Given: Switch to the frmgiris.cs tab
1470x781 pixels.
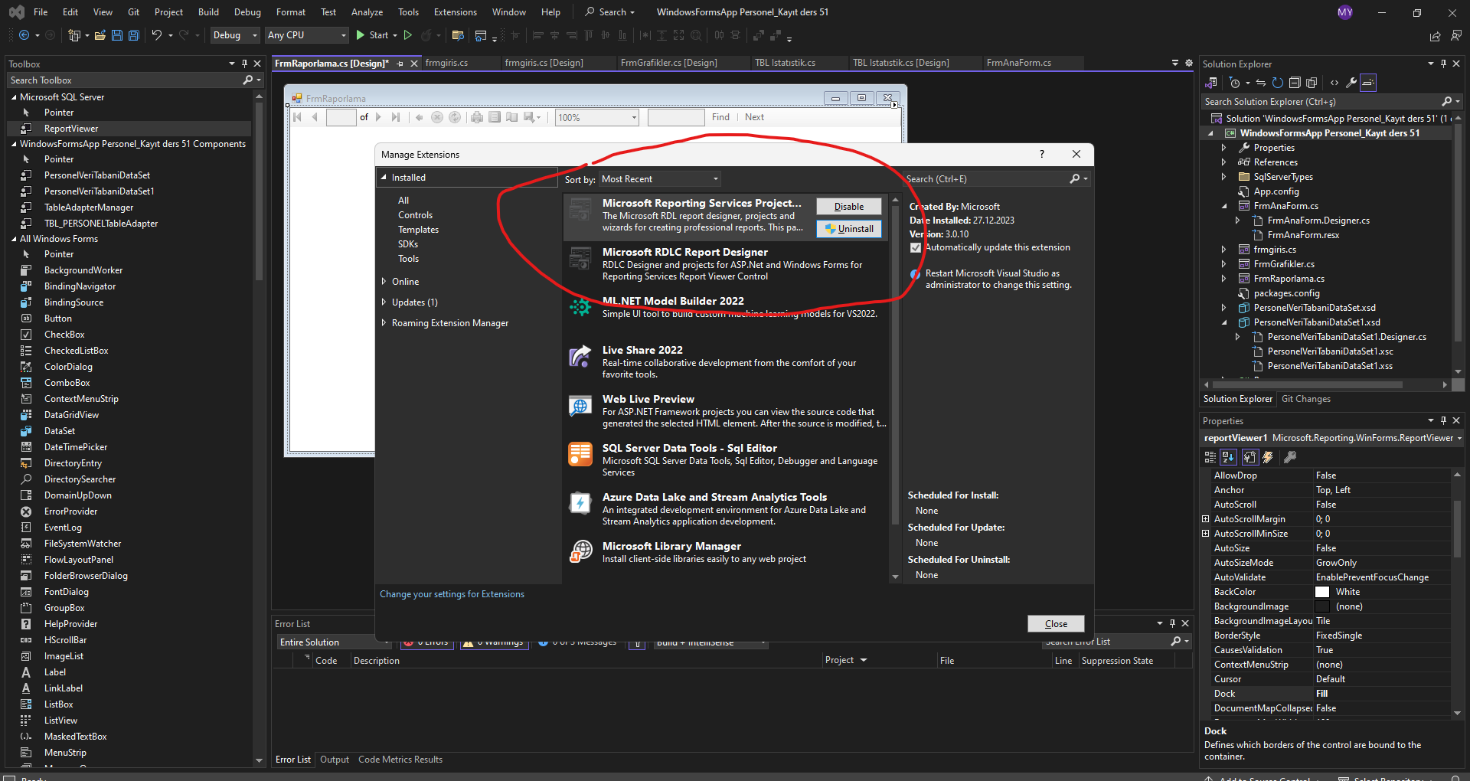Looking at the screenshot, I should [x=446, y=63].
